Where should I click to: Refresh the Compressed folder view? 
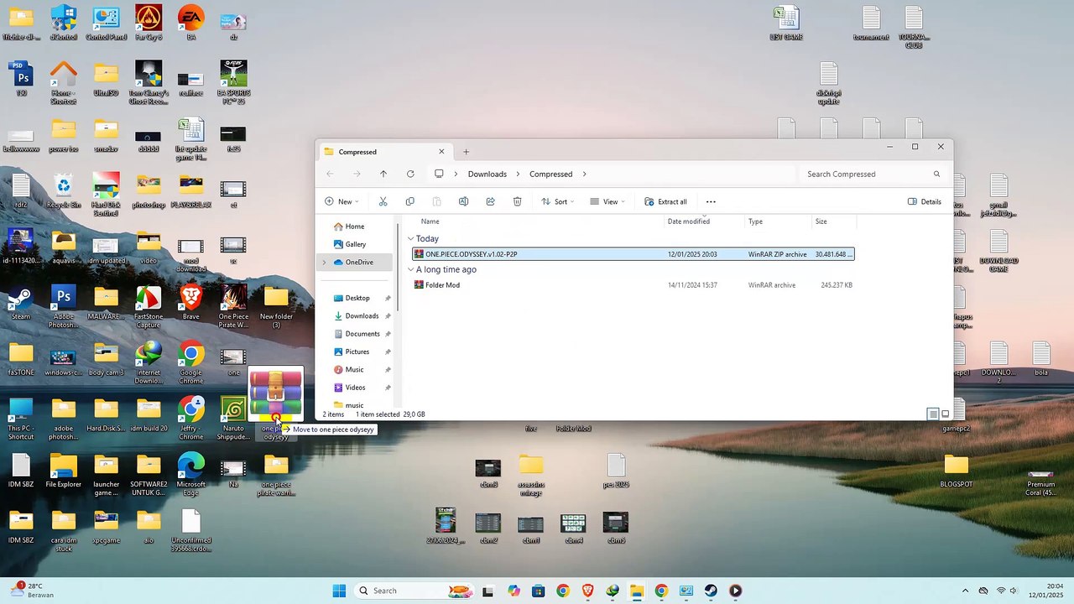(x=410, y=174)
